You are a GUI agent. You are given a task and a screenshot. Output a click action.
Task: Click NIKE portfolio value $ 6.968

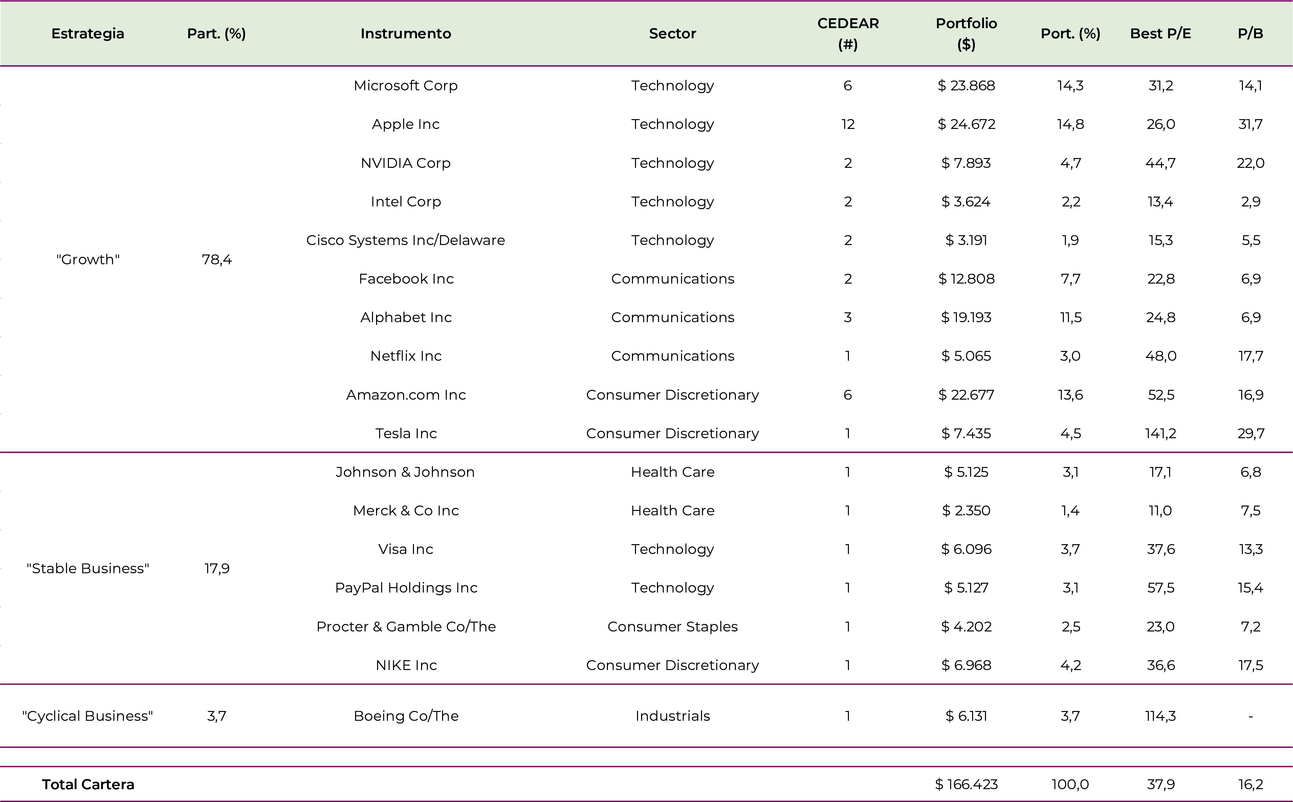(966, 665)
